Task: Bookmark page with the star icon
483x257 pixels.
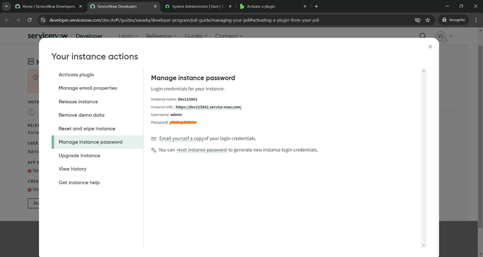Action: [427, 20]
